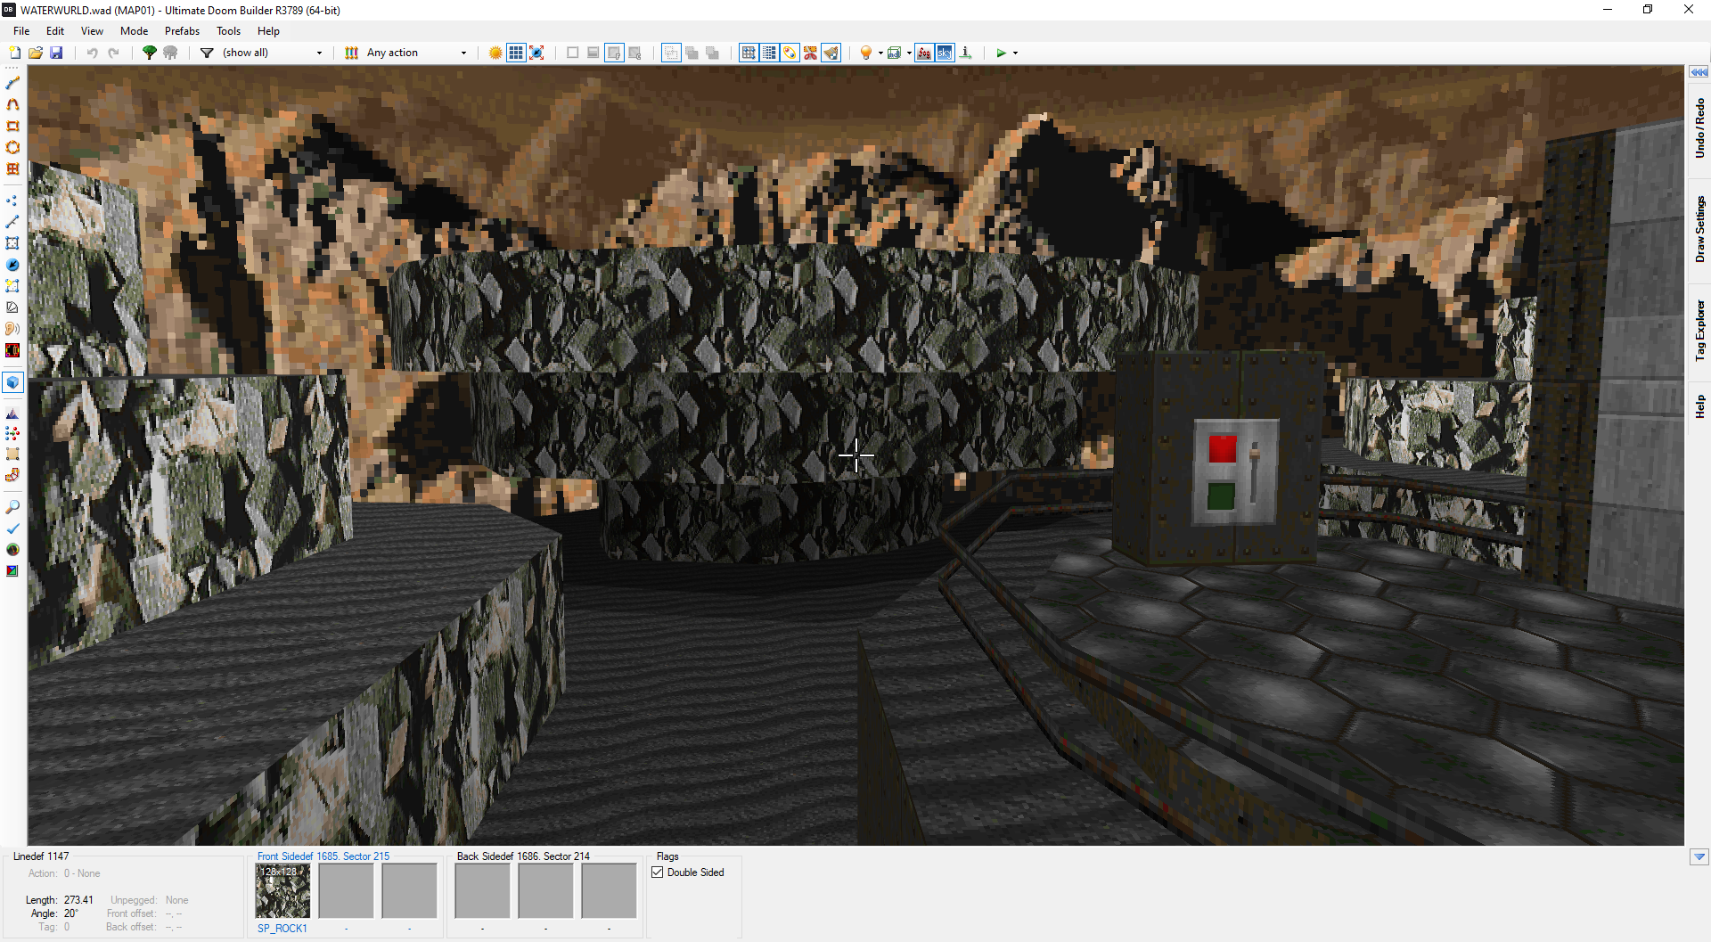Screen dimensions: 1711x942
Task: Toggle the Double Sided flag checkbox
Action: (658, 872)
